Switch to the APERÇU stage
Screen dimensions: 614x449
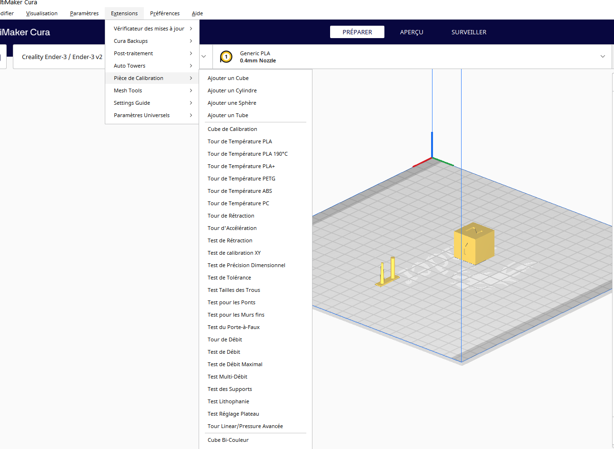coord(412,32)
